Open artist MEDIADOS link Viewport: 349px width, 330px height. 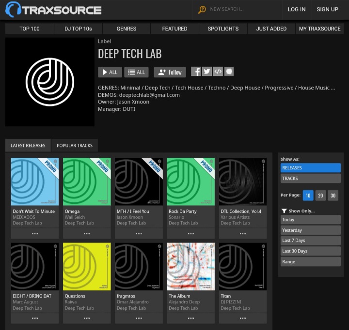24,217
